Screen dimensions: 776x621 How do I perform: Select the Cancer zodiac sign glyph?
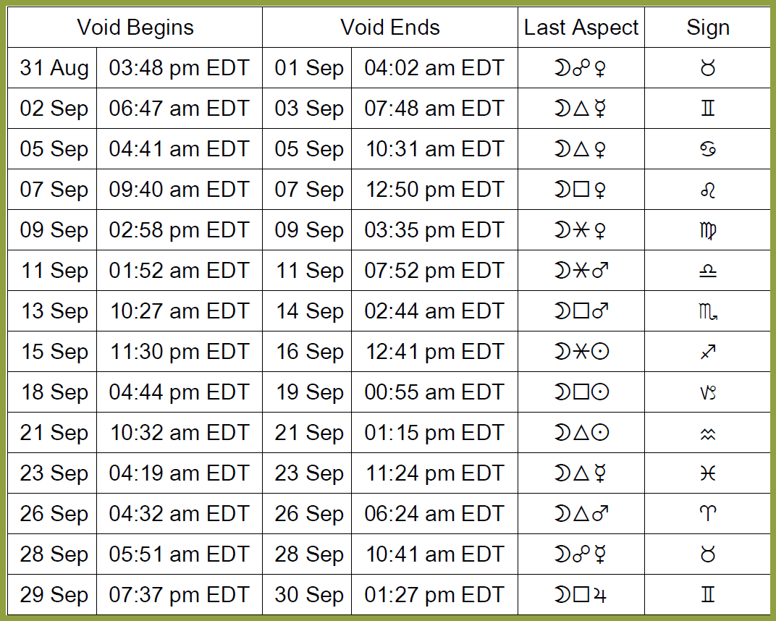[x=708, y=149]
